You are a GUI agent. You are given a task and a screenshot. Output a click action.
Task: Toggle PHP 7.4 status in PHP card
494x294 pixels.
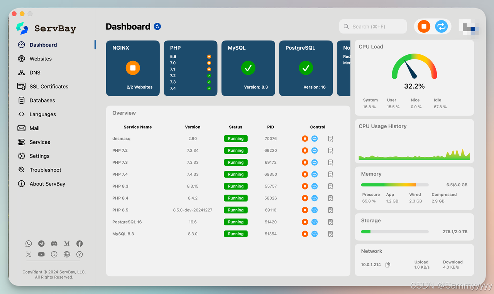click(209, 88)
